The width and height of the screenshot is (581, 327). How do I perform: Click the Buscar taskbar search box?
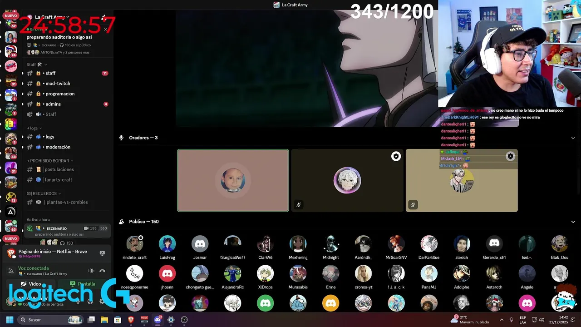51,320
